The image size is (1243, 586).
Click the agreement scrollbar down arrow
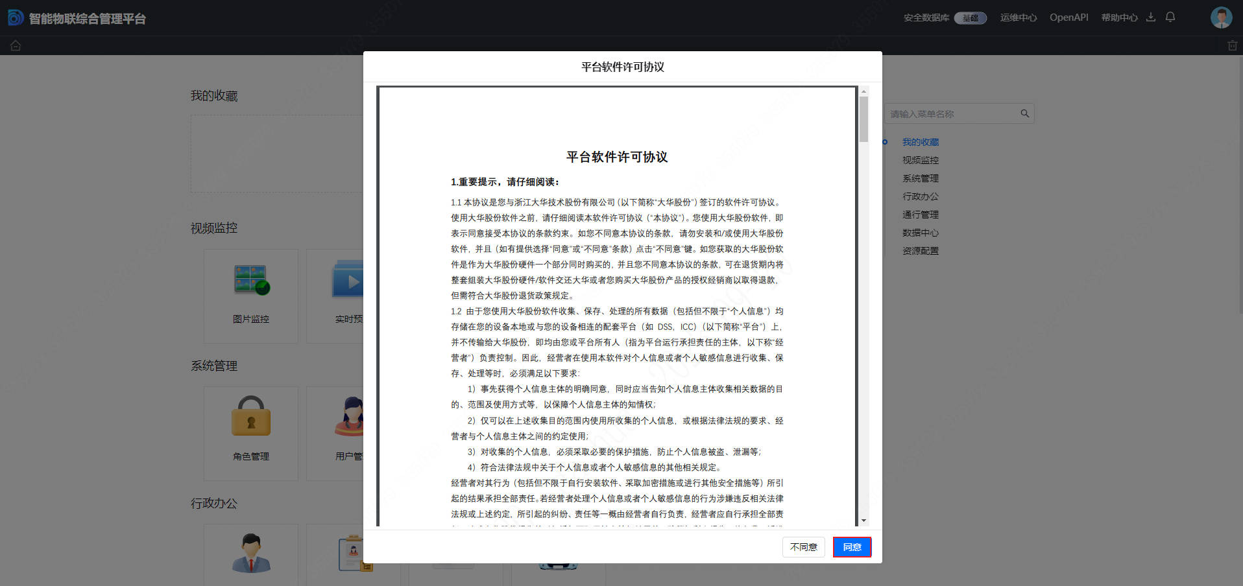863,521
